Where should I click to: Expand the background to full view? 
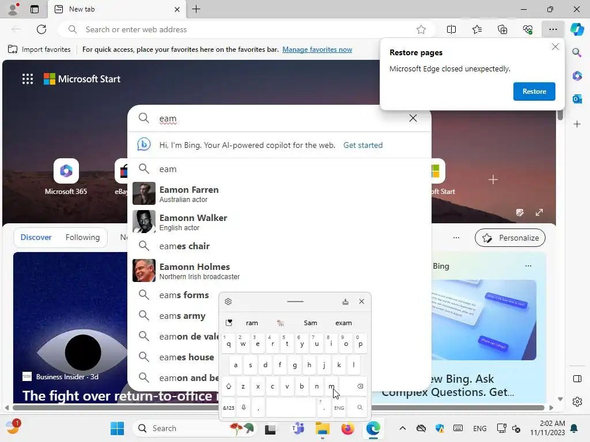click(539, 213)
